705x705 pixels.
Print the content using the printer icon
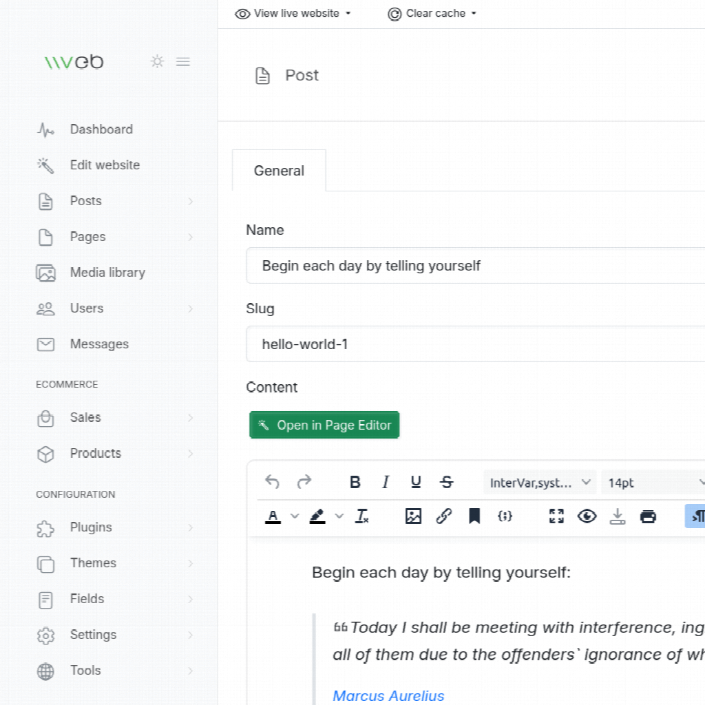648,516
